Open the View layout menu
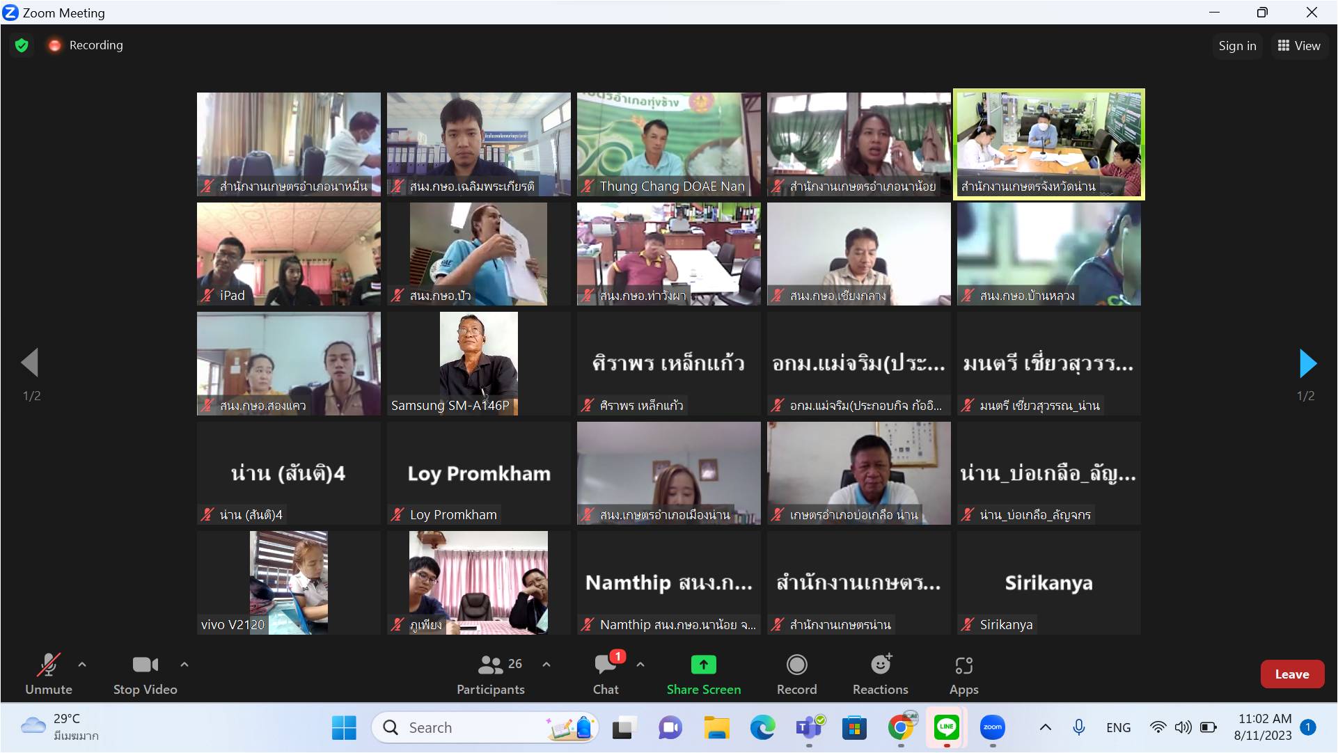The width and height of the screenshot is (1338, 753). [1299, 46]
